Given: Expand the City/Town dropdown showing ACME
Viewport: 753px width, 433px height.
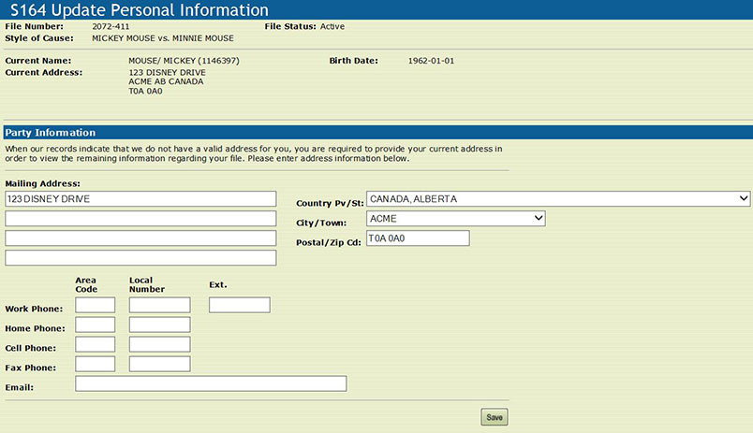Looking at the screenshot, I should tap(456, 219).
